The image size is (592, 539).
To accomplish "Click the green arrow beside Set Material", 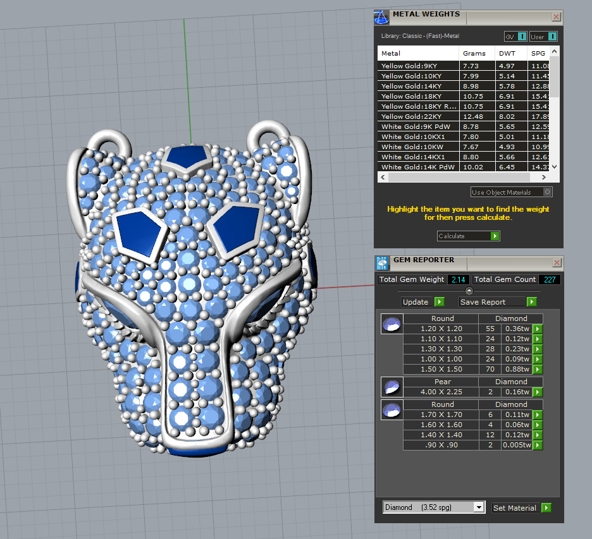I will (546, 507).
